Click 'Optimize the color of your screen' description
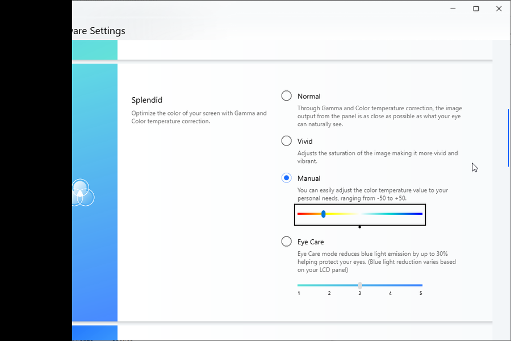The height and width of the screenshot is (341, 511). pyautogui.click(x=199, y=117)
